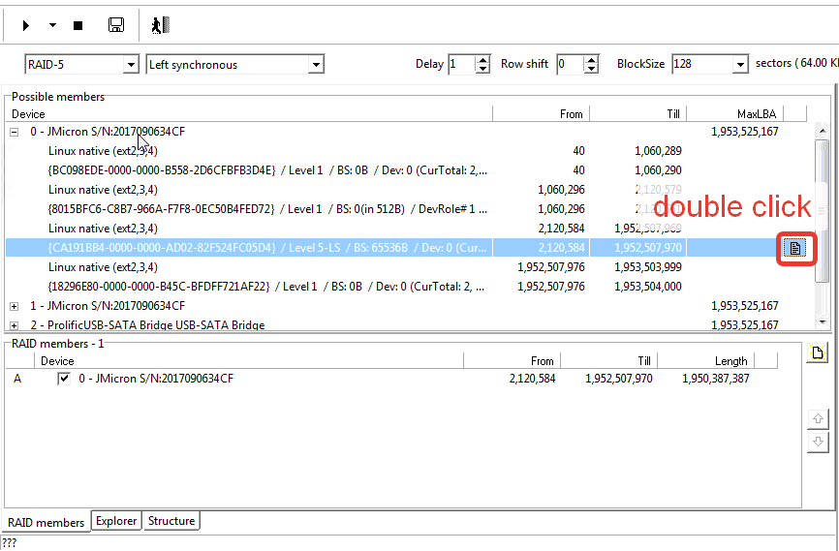Click the Device column header in RAID members
839x551 pixels.
(x=249, y=361)
